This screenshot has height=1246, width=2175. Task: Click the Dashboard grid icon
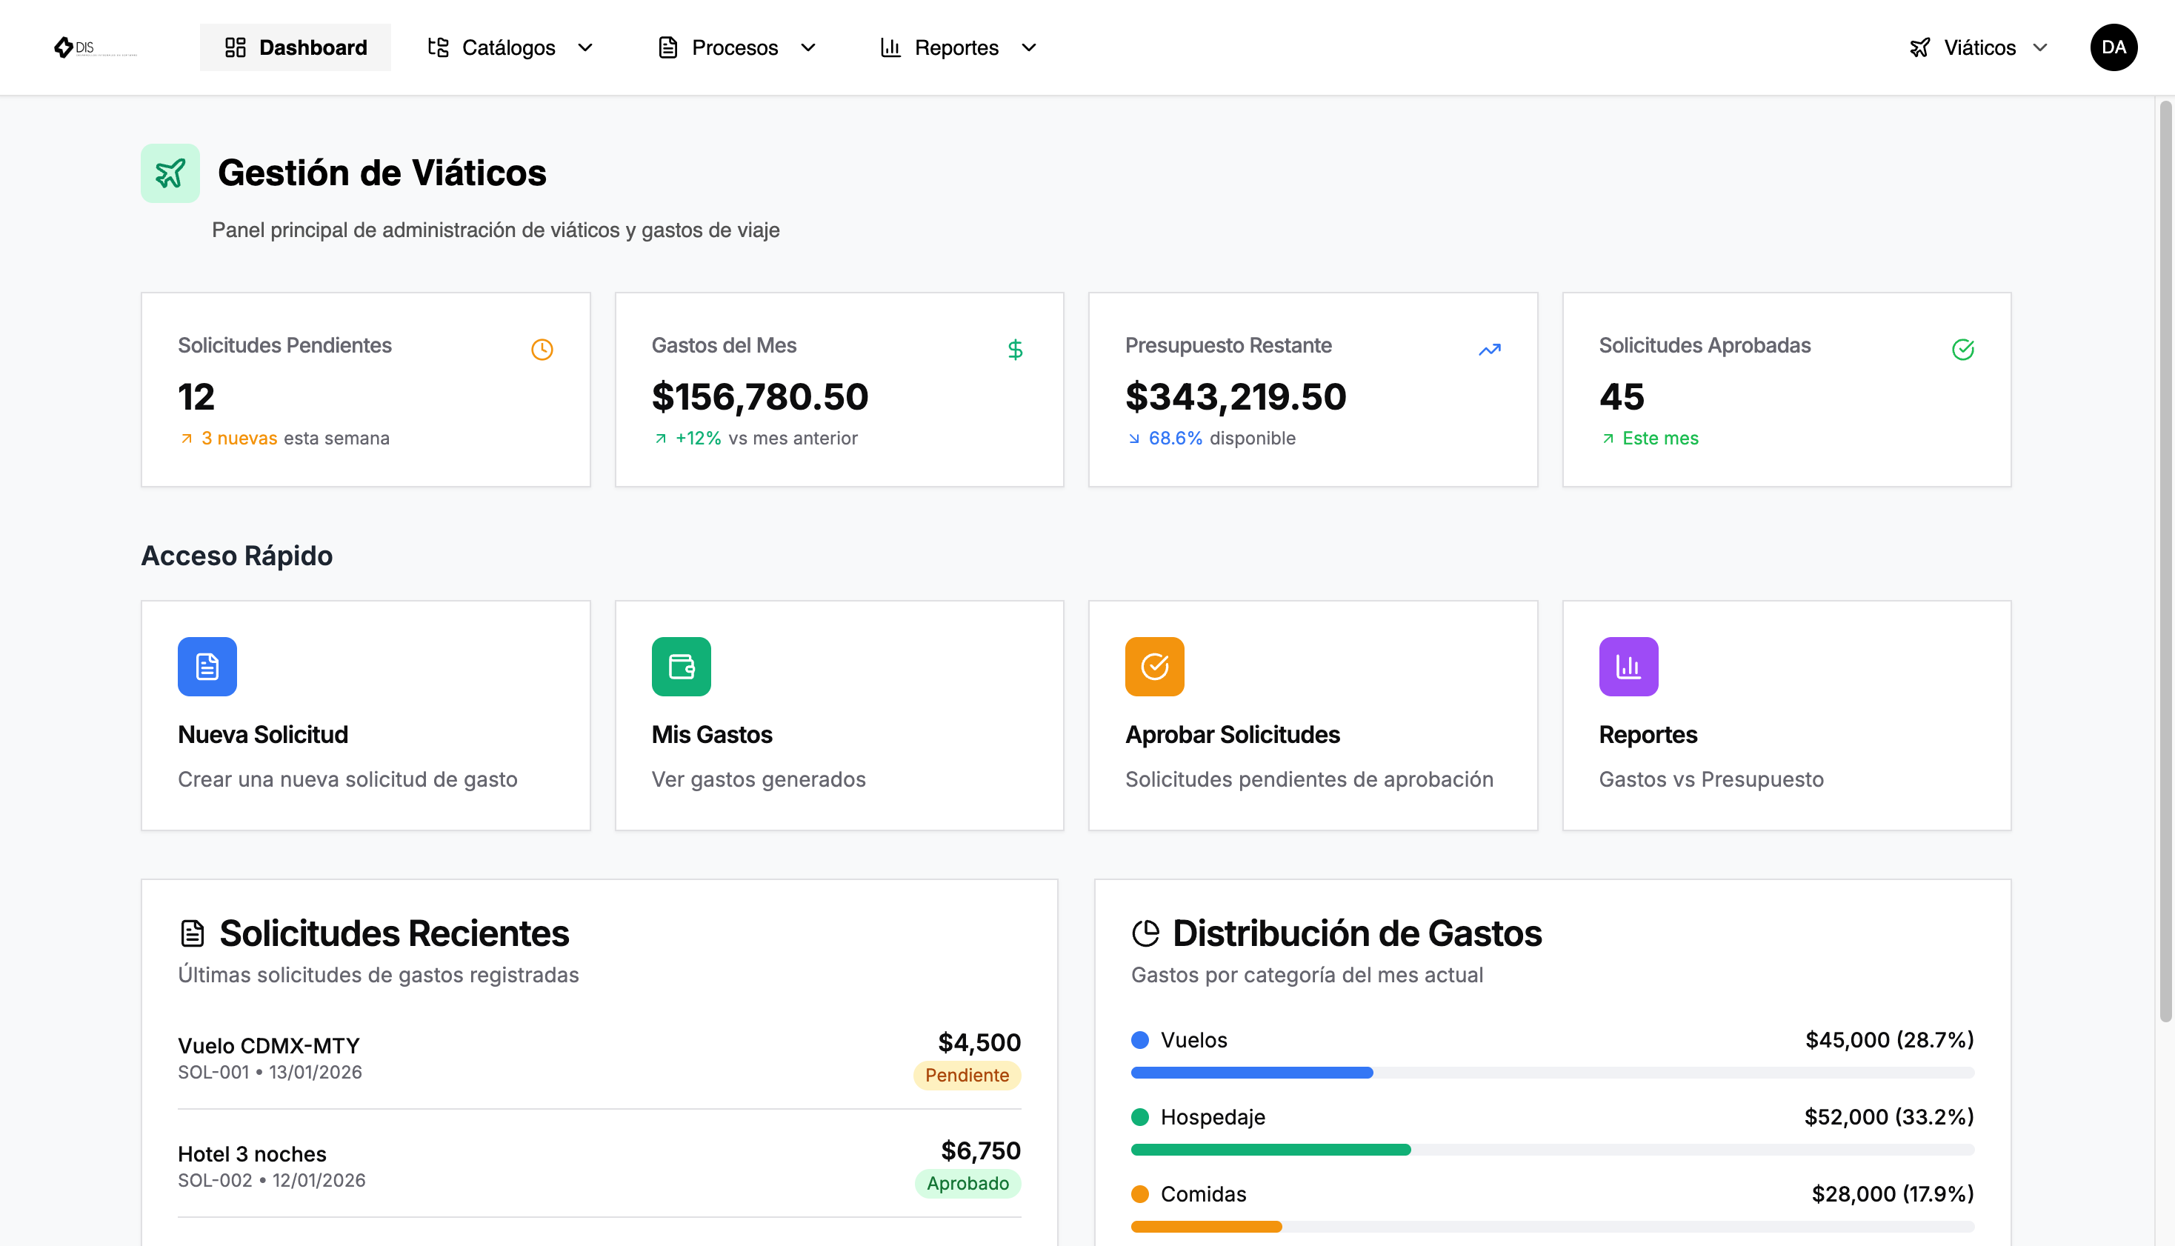pyautogui.click(x=236, y=47)
